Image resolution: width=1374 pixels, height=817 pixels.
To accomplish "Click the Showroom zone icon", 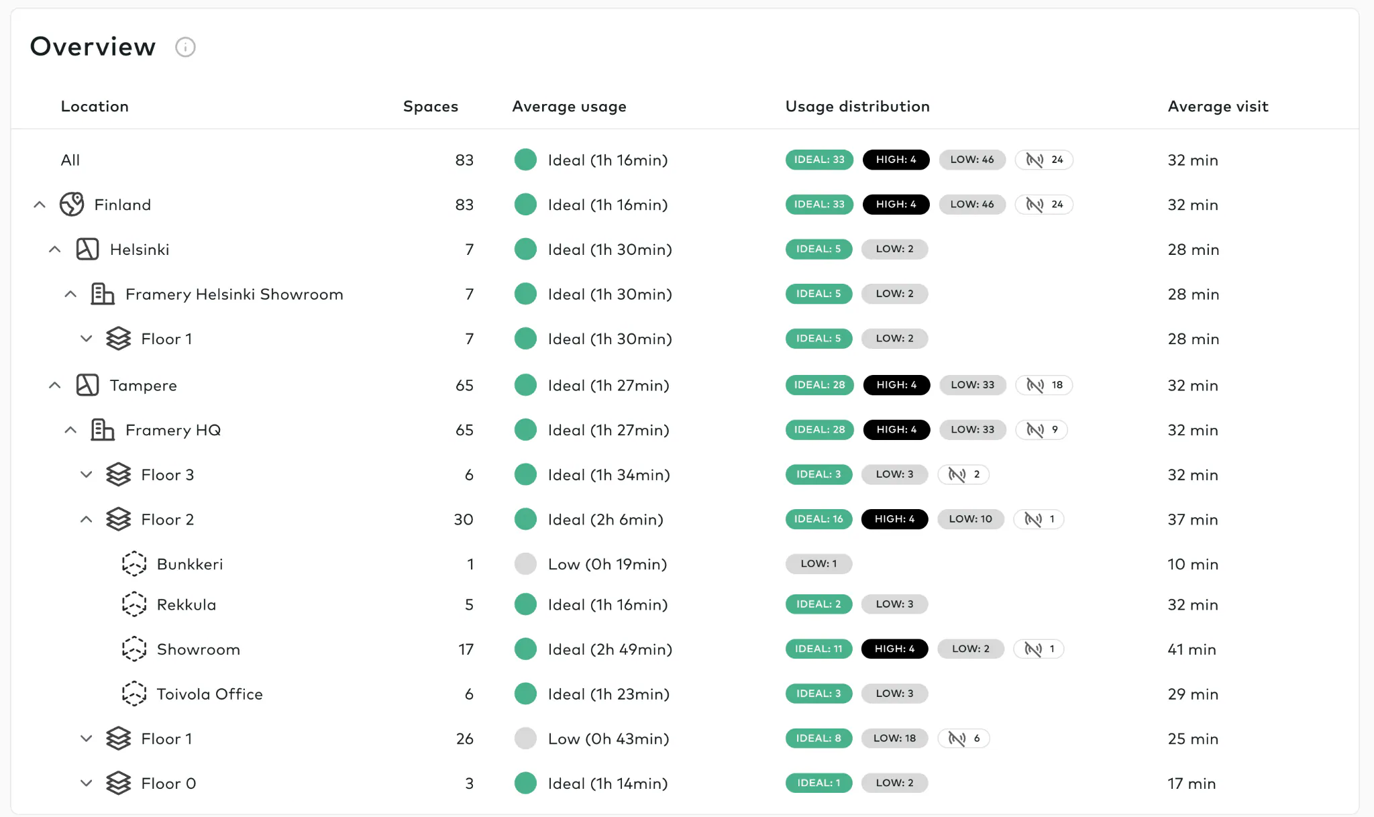I will (x=134, y=649).
